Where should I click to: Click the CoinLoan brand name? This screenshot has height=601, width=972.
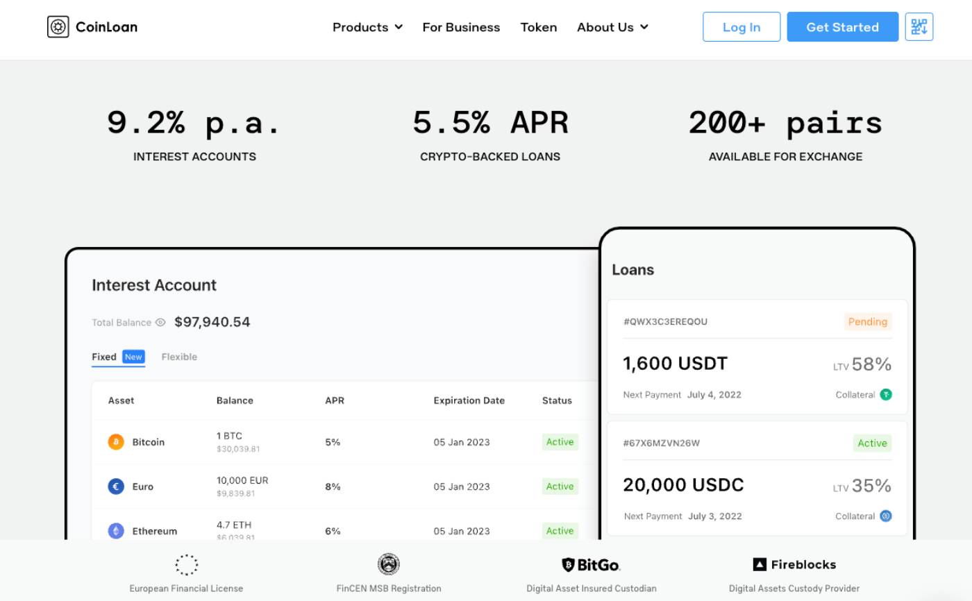pyautogui.click(x=106, y=27)
